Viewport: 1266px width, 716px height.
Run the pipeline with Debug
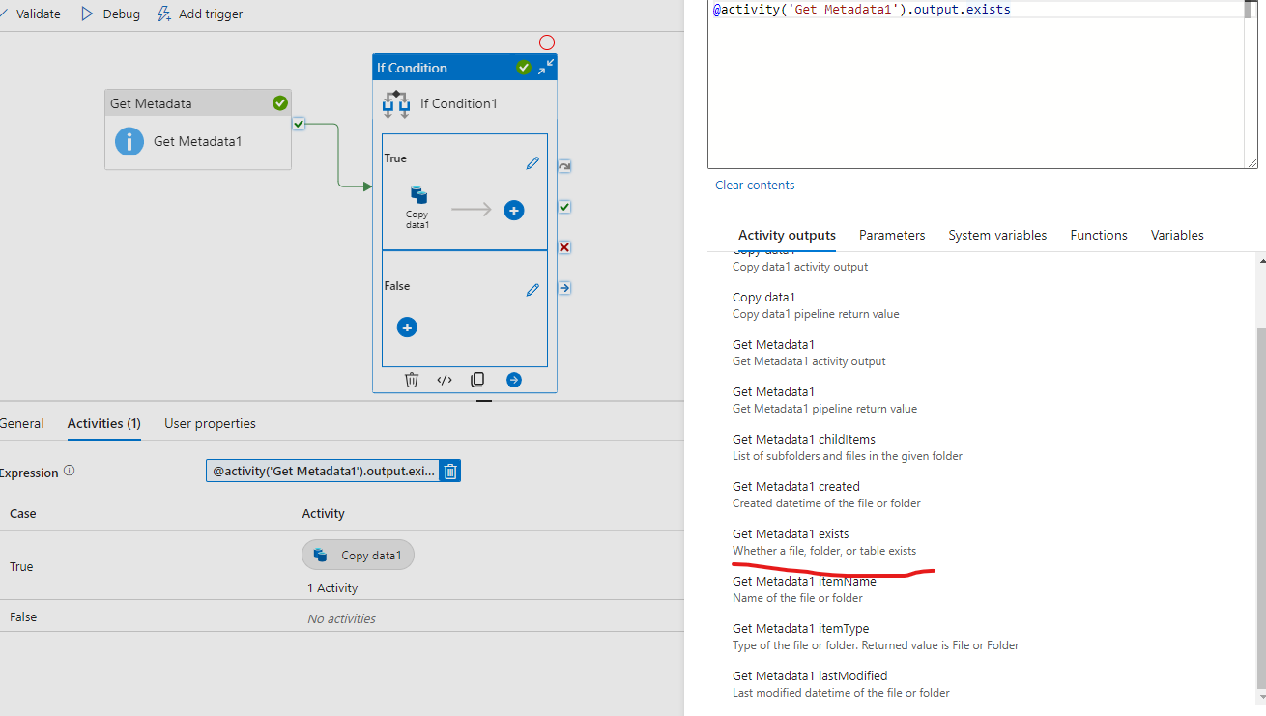pos(109,13)
